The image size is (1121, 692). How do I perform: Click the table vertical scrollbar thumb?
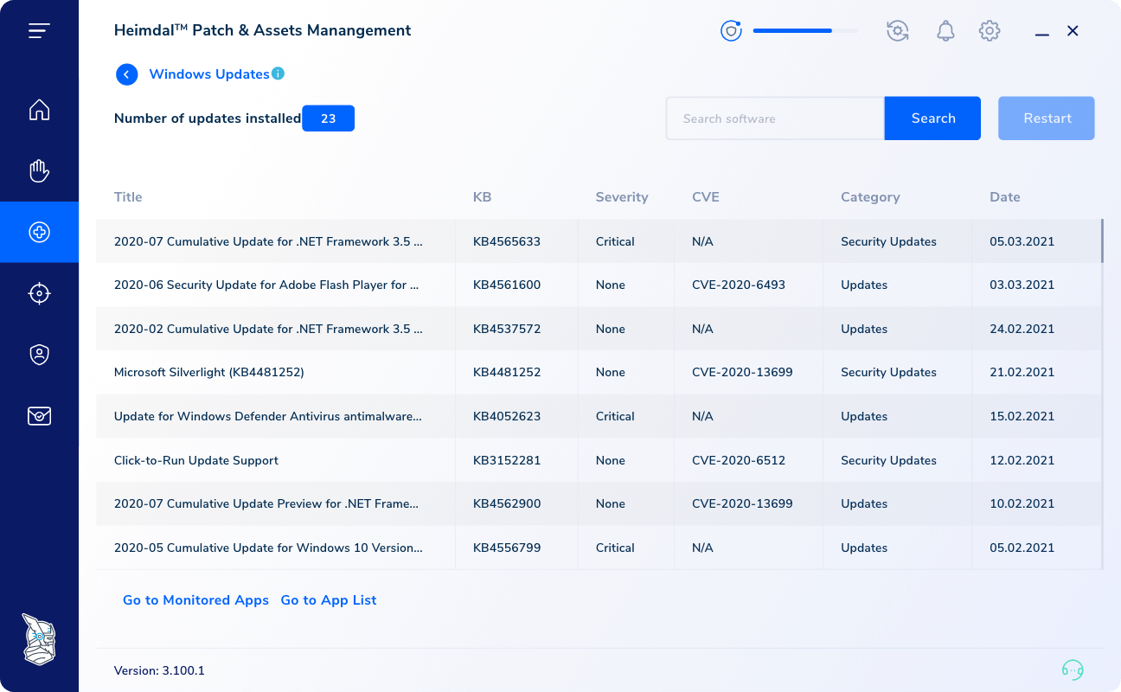[1102, 241]
